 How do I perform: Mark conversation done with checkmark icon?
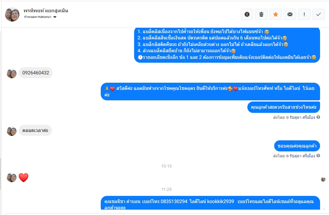(x=318, y=14)
